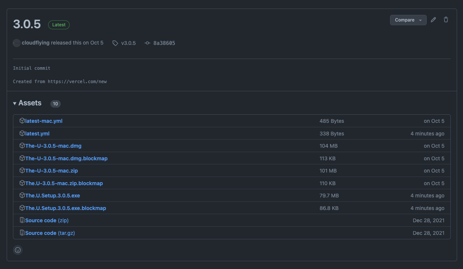Download latest.yml file

(37, 134)
